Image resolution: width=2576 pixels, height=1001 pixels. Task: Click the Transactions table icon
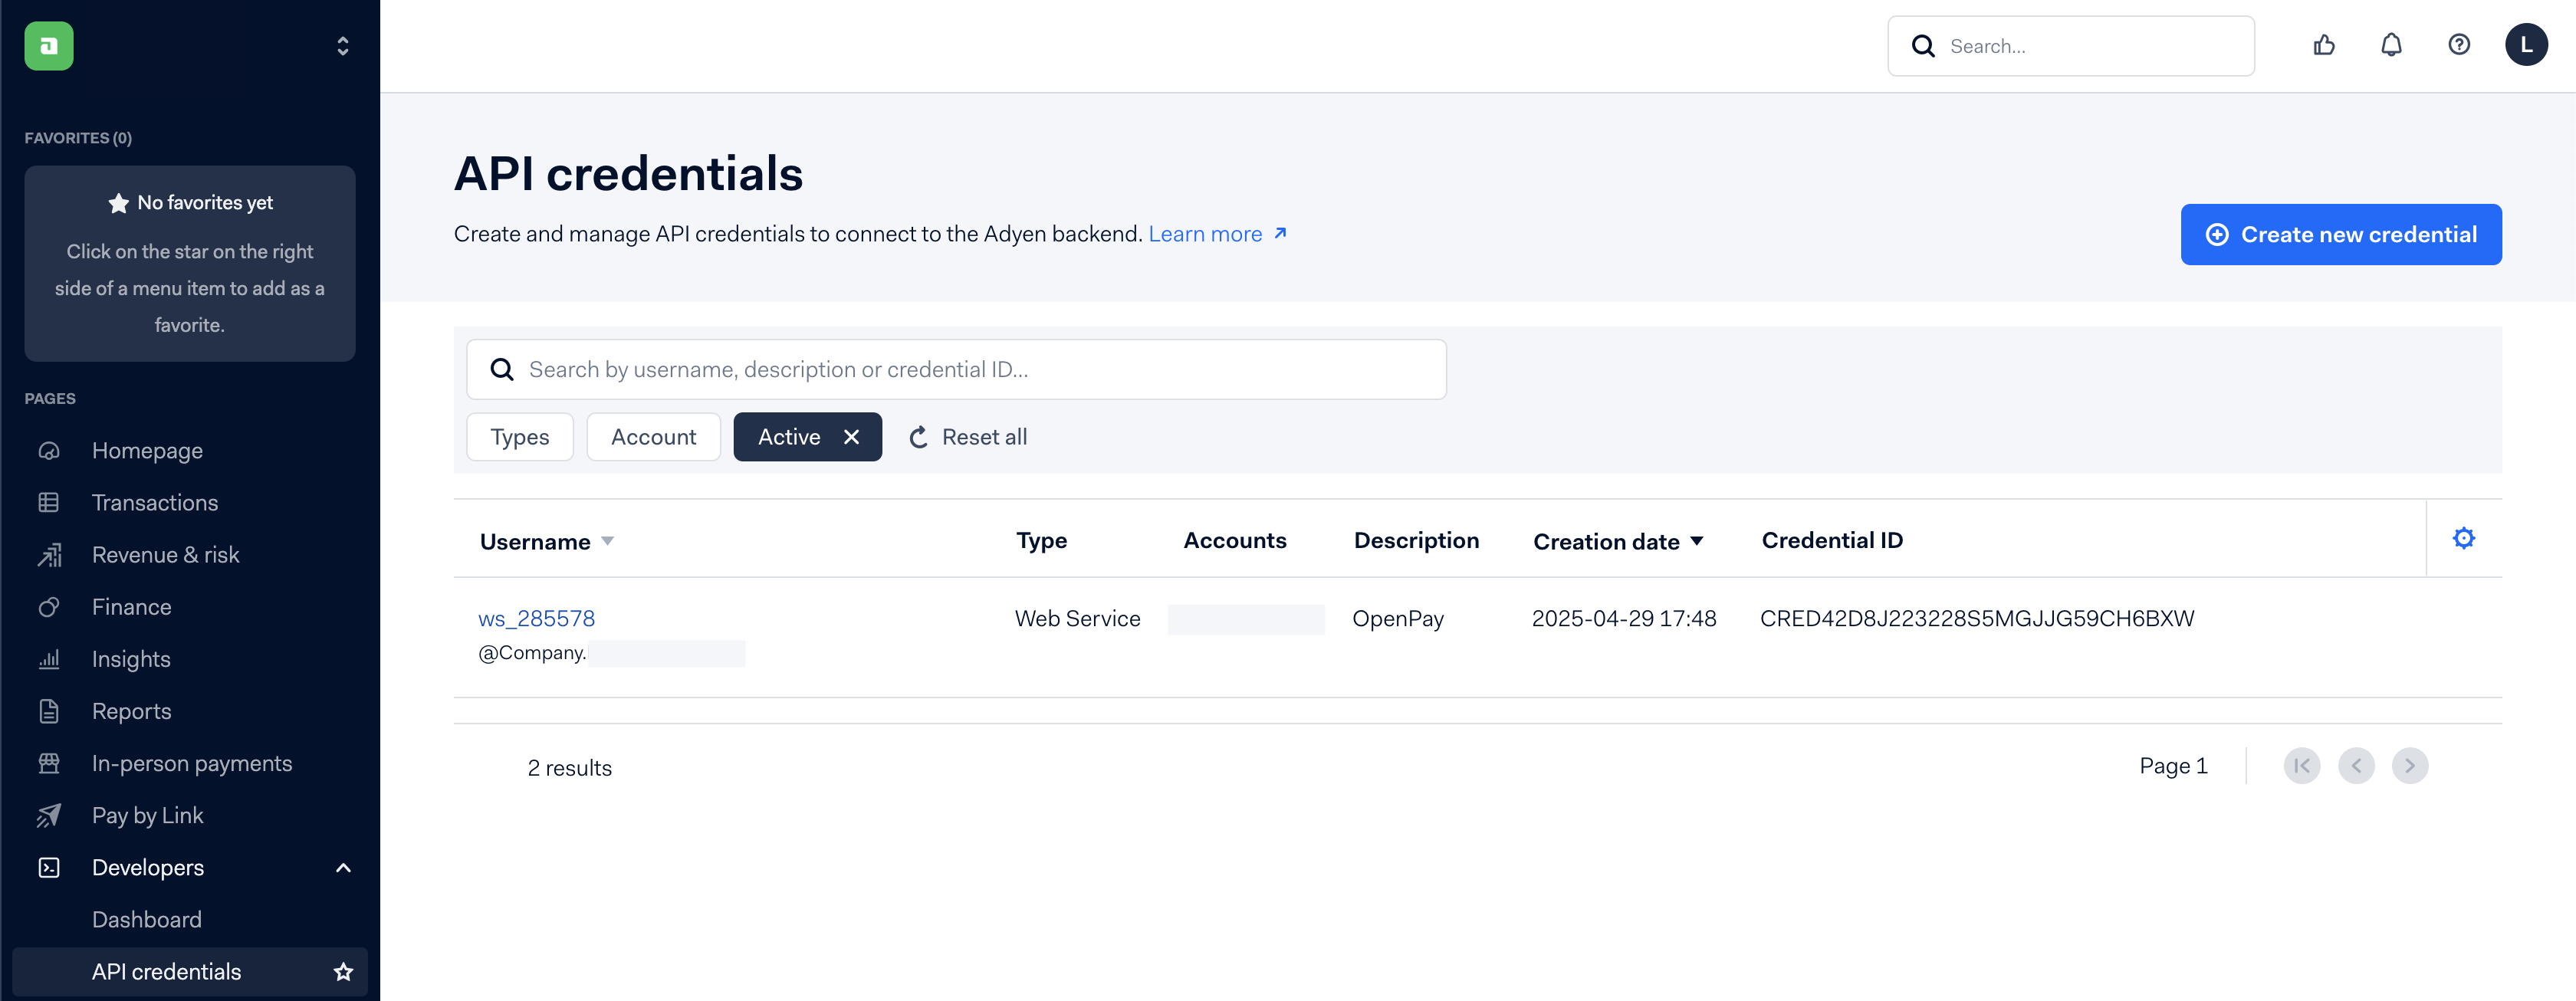coord(49,503)
